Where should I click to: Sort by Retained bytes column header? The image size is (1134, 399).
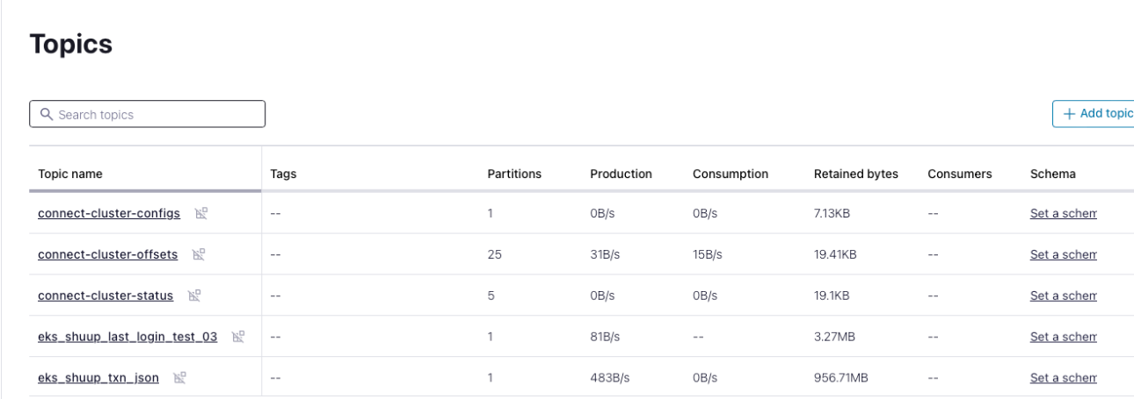point(856,174)
